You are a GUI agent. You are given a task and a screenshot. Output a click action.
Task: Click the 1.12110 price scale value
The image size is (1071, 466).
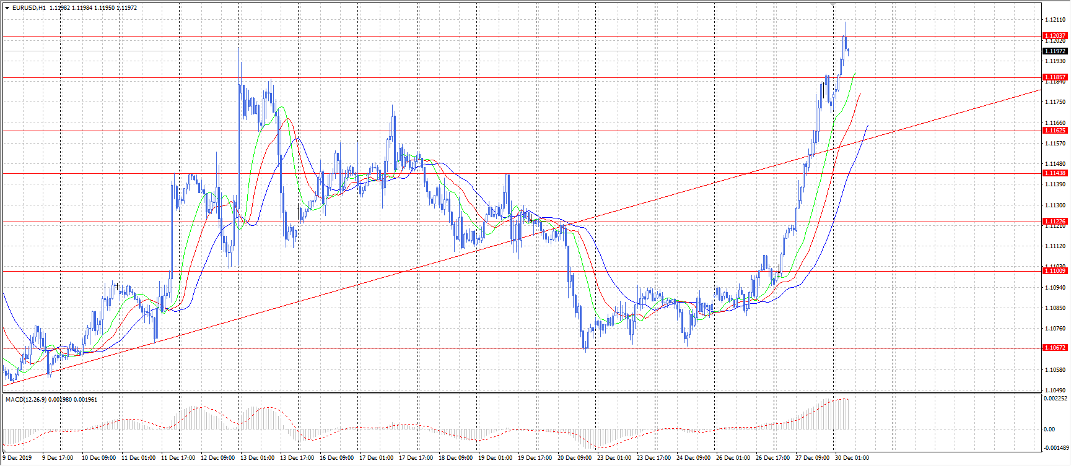[x=1056, y=20]
